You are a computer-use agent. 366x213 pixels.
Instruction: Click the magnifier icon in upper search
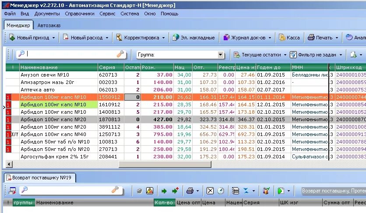[21, 54]
